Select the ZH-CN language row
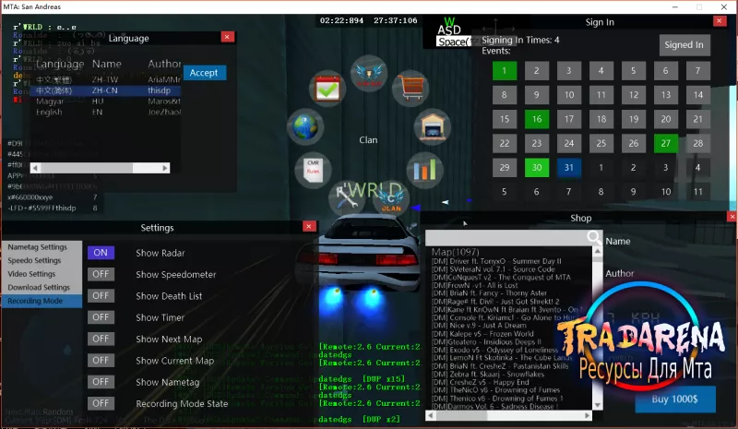This screenshot has height=429, width=738. click(106, 90)
